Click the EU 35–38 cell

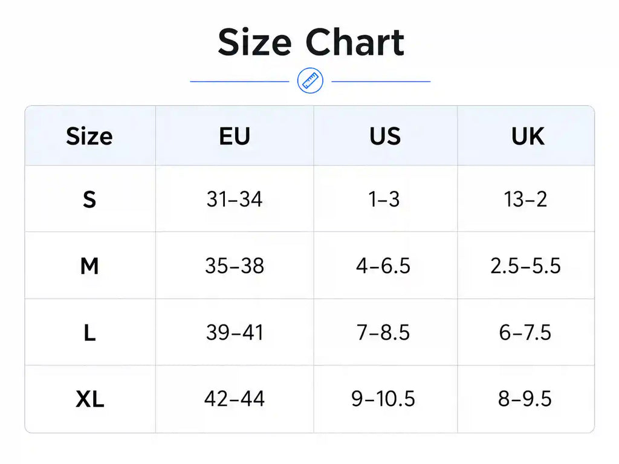click(x=235, y=266)
